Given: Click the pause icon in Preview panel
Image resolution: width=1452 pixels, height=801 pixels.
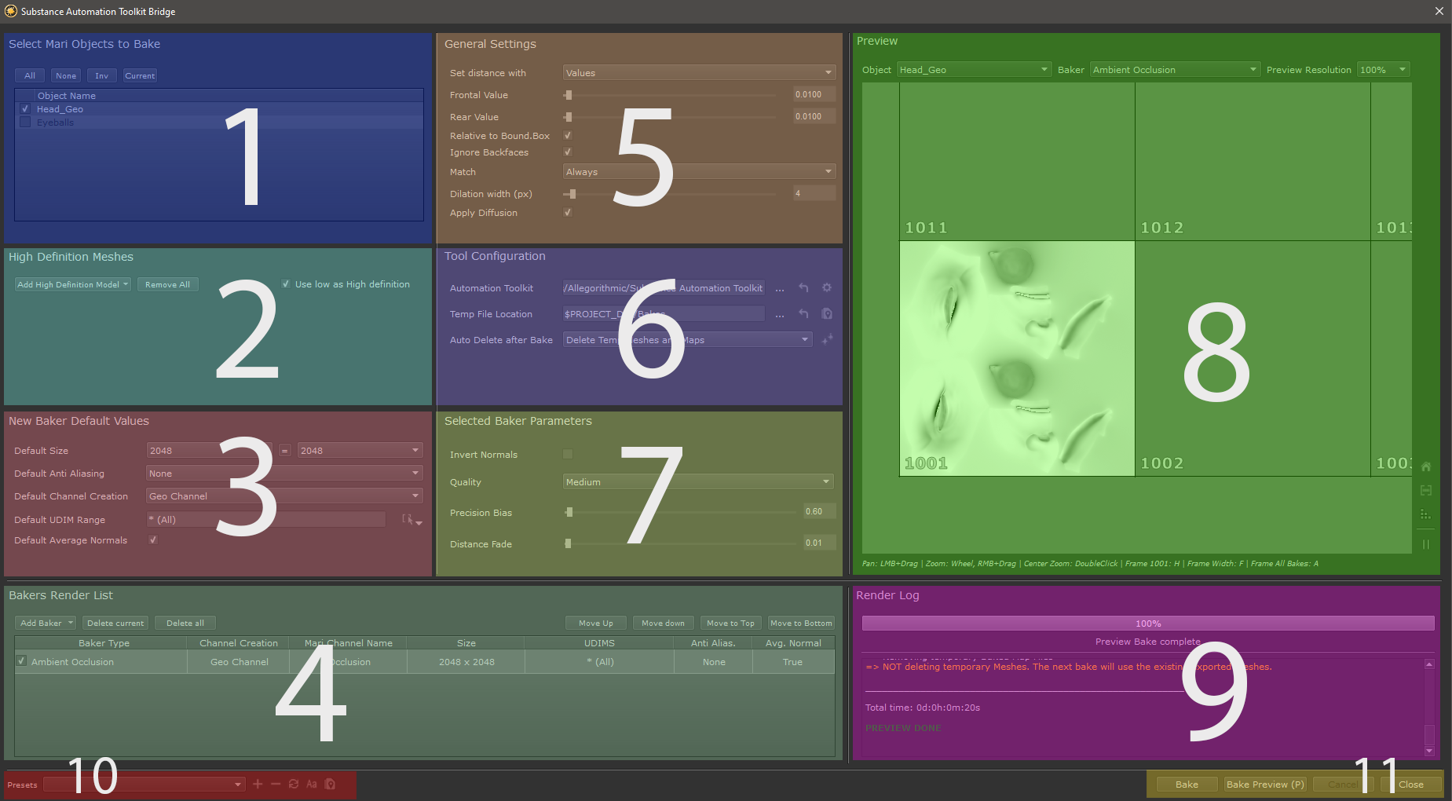Looking at the screenshot, I should [1426, 544].
